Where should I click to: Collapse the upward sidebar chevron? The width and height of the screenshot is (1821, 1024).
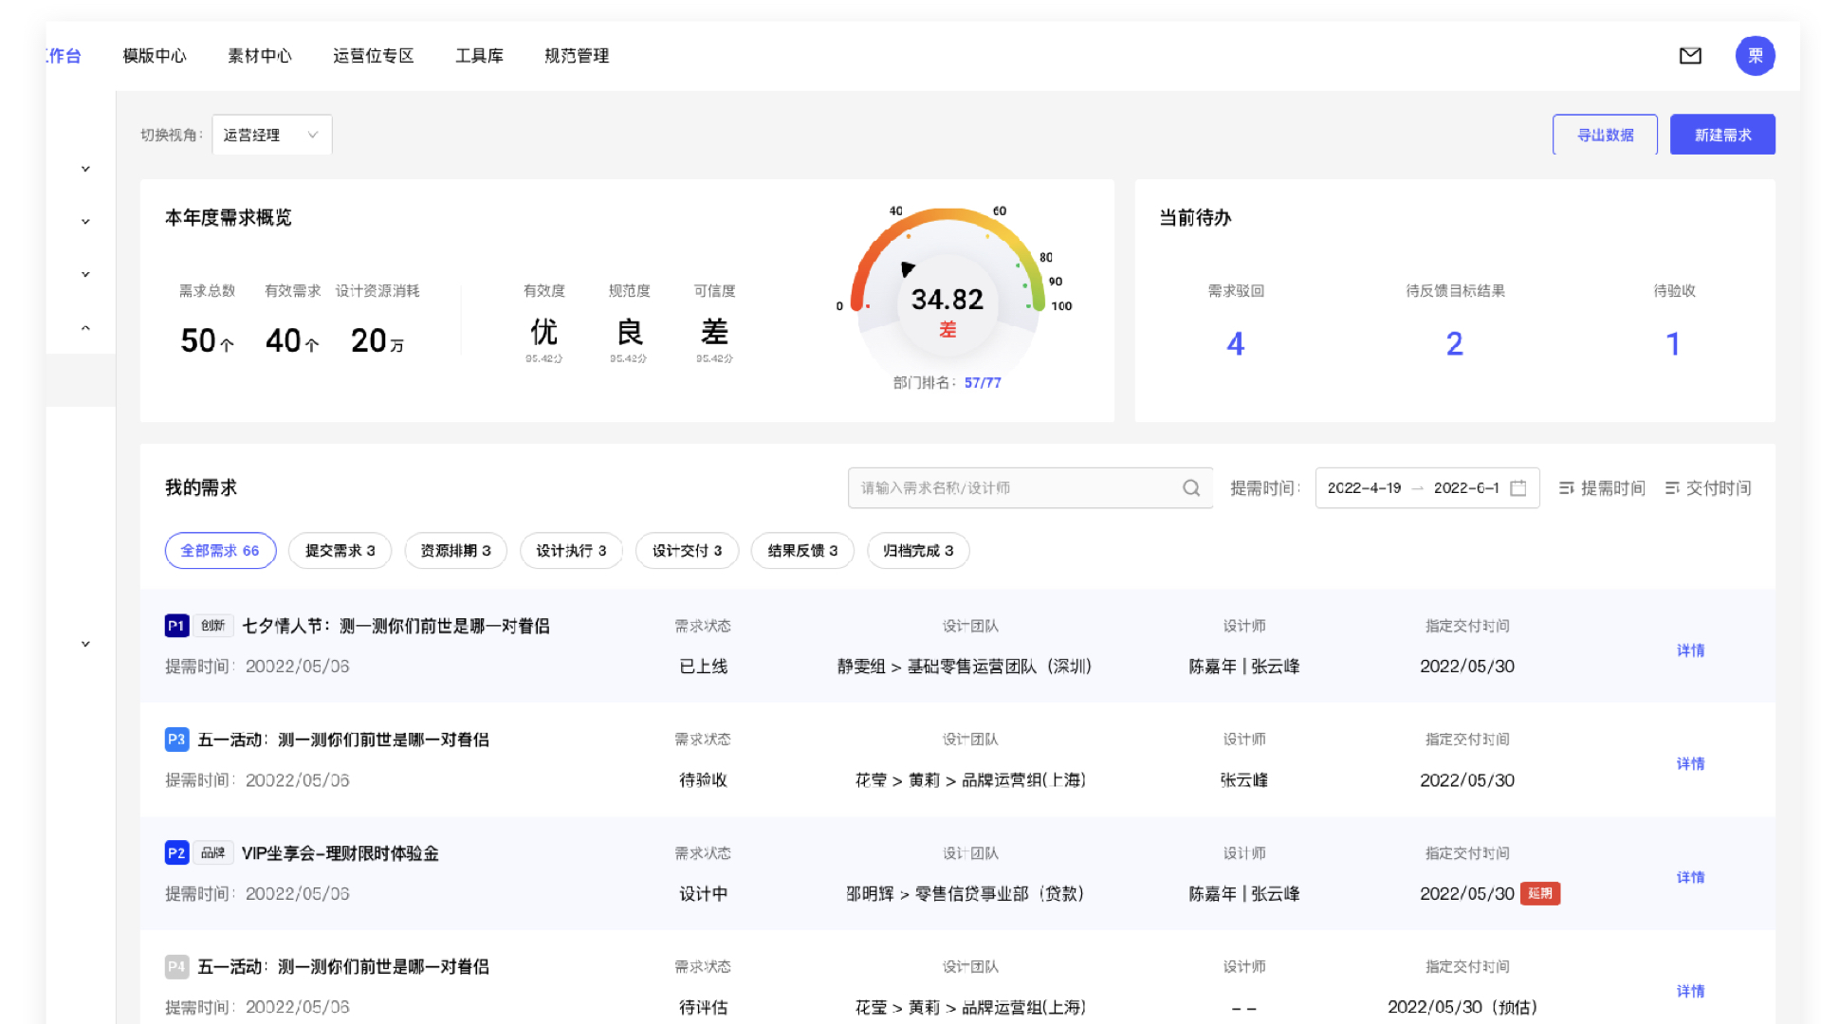[x=85, y=328]
